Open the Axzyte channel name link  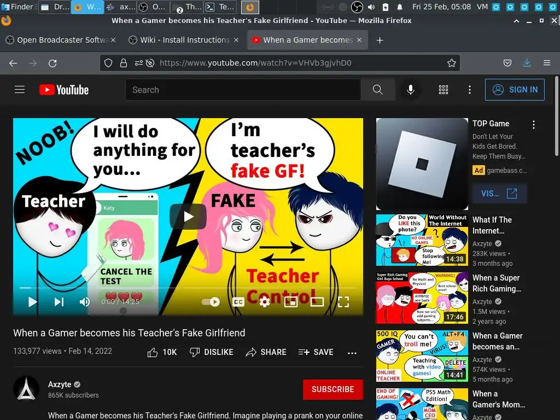pyautogui.click(x=60, y=384)
